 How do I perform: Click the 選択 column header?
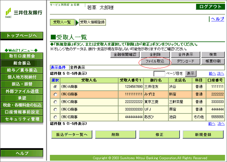coord(55,80)
